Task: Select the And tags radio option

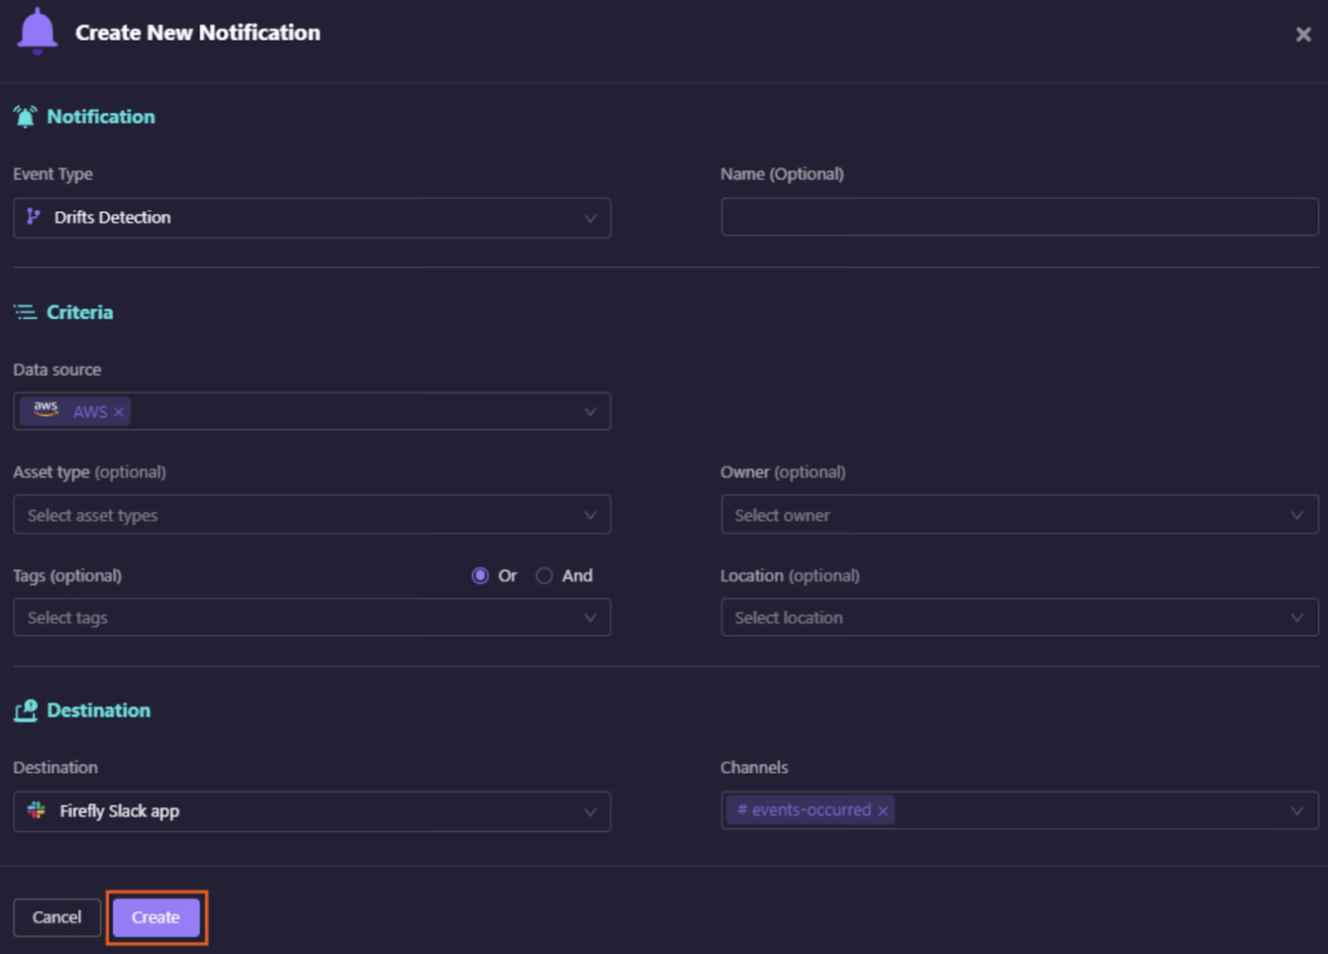Action: (x=544, y=575)
